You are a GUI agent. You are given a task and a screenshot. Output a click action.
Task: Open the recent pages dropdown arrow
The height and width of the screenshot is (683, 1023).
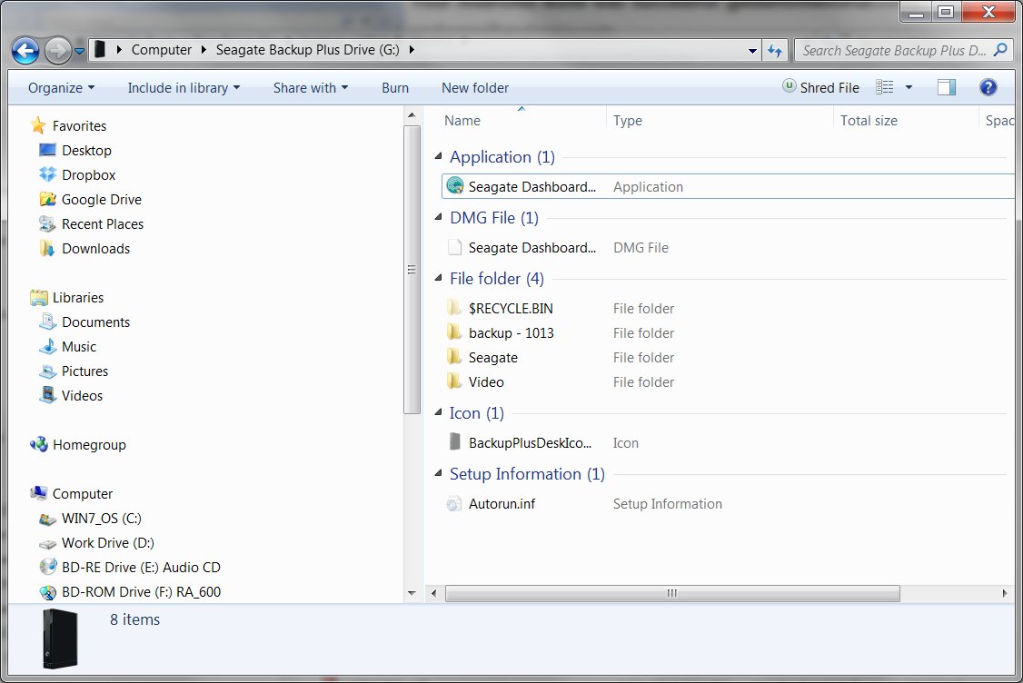[x=80, y=51]
